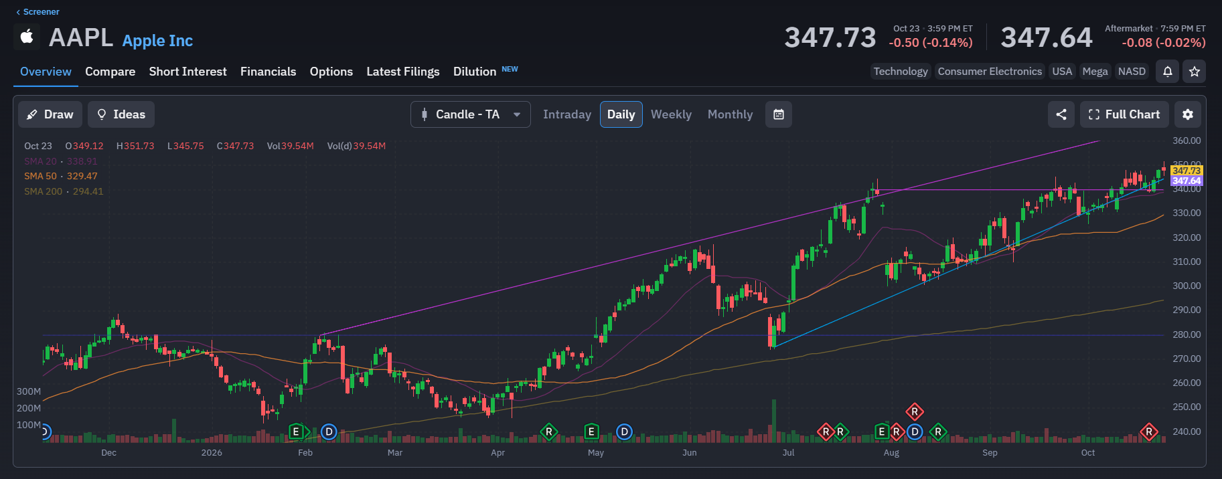Switch chart to Weekly timeframe

pos(671,114)
